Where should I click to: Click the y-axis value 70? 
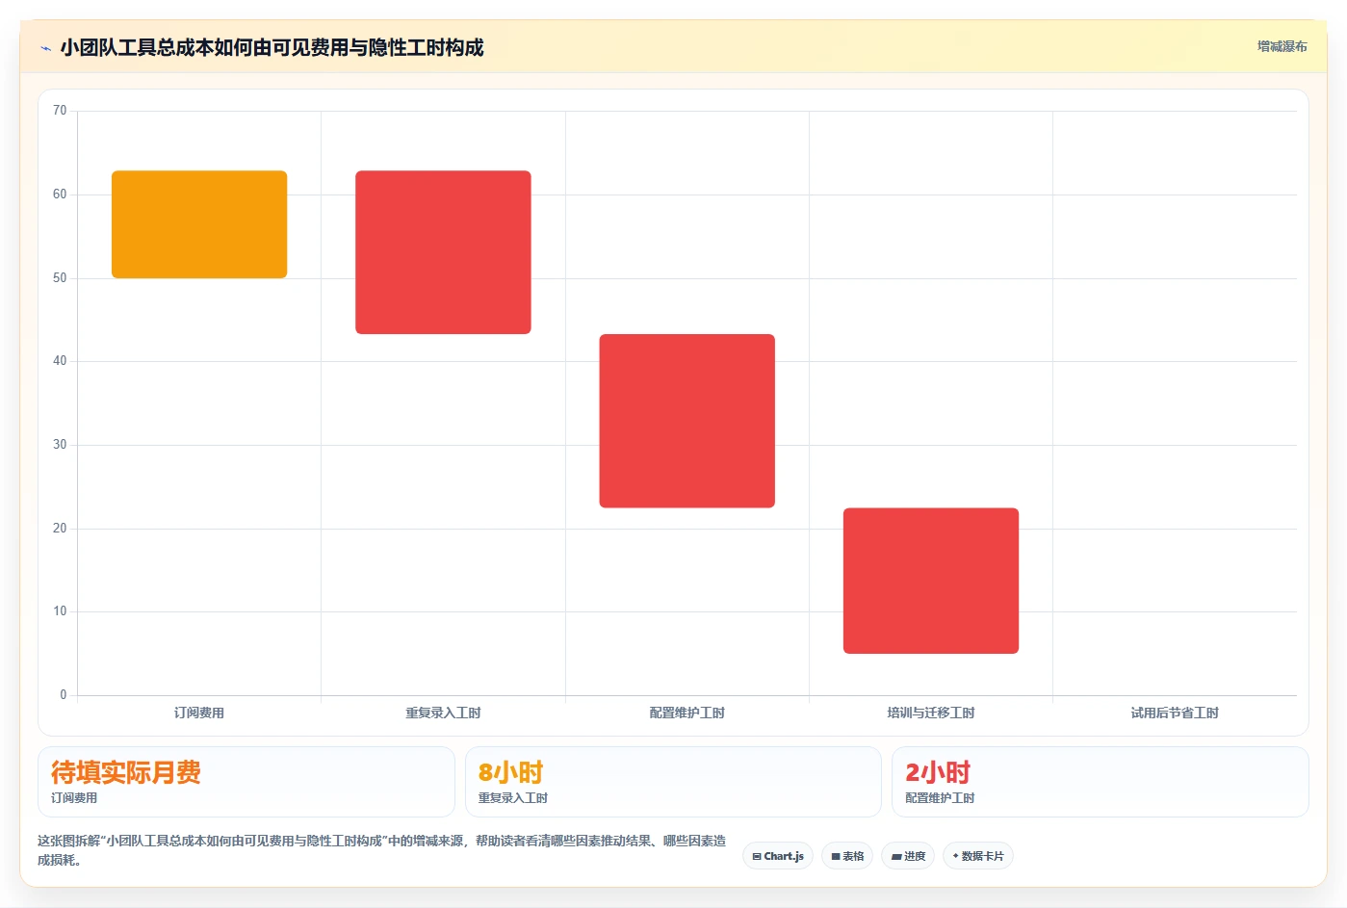60,111
